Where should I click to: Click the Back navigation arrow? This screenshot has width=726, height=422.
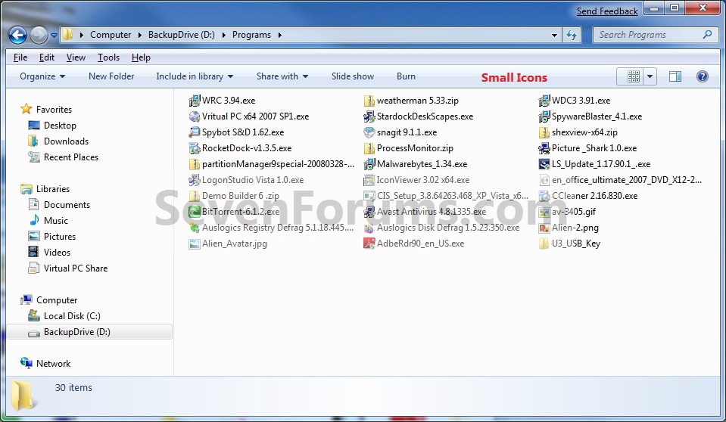tap(17, 35)
